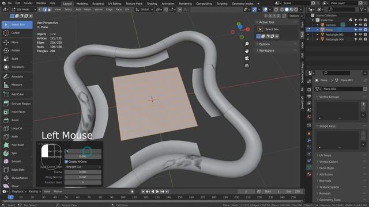Switch to the Modeling workspace tab

click(x=82, y=3)
